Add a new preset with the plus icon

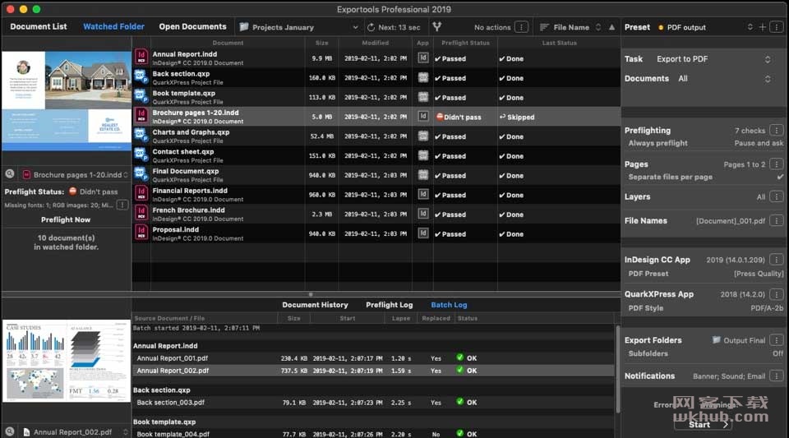tap(763, 27)
